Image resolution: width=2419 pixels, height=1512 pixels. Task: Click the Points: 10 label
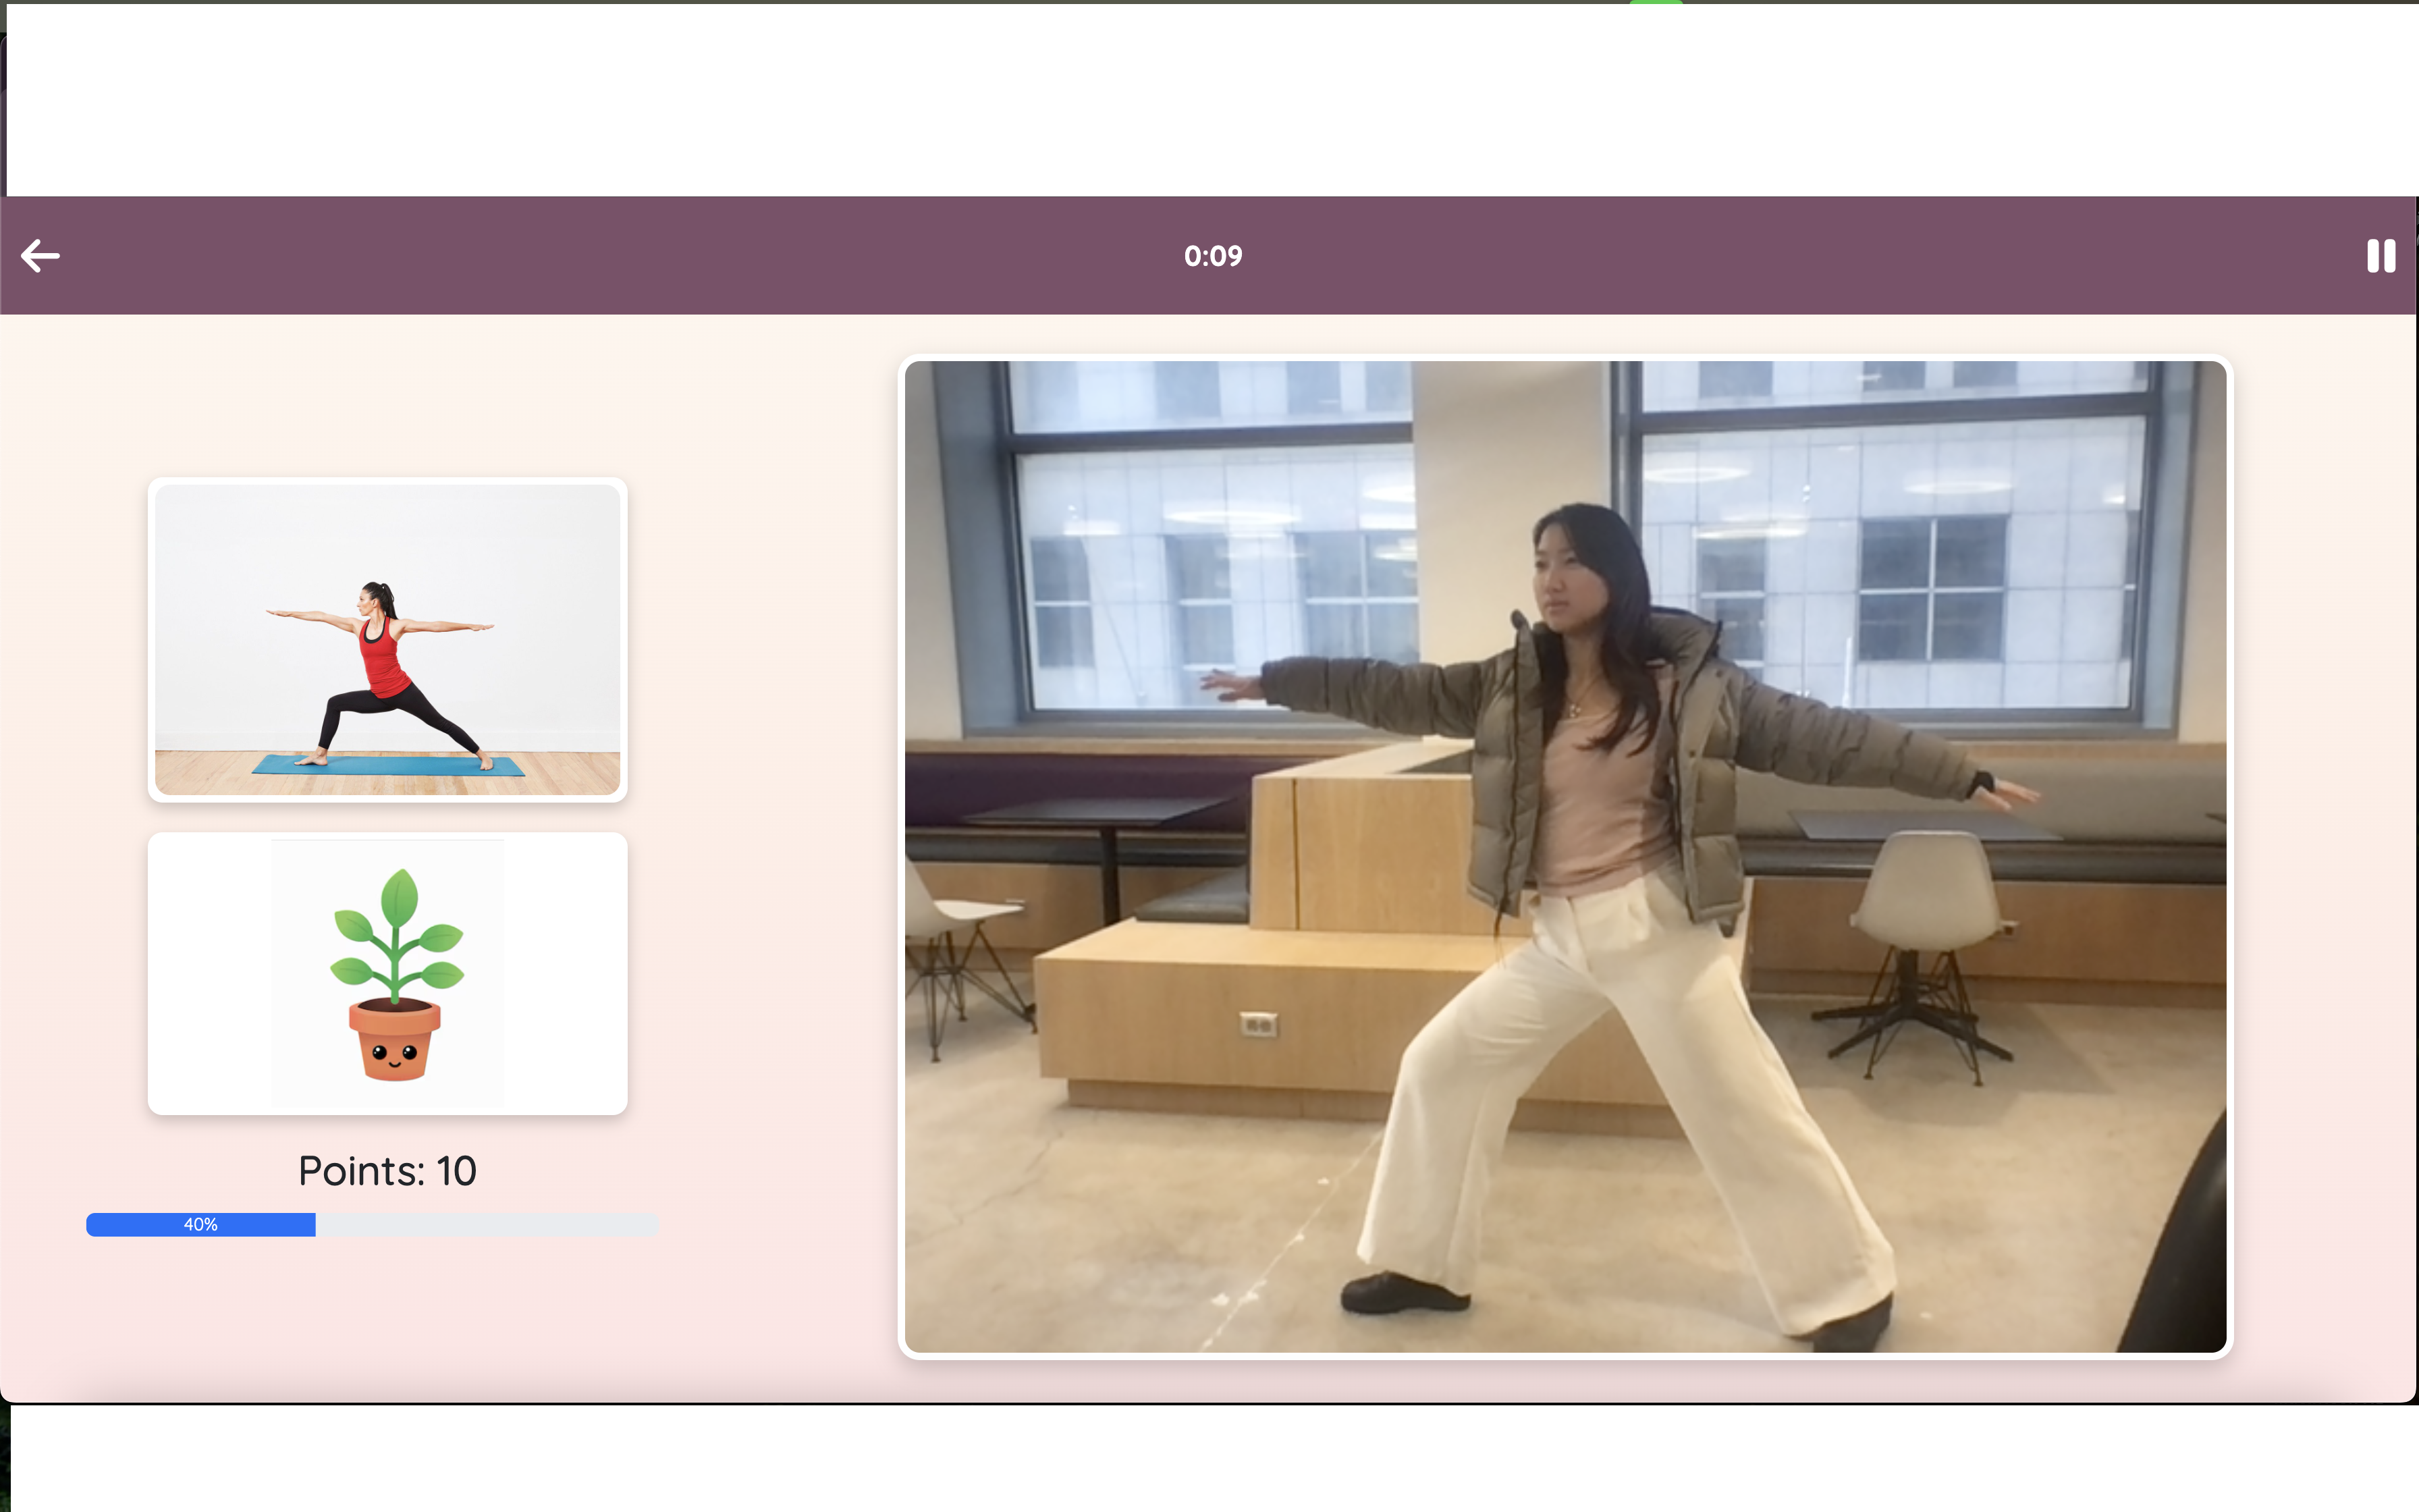tap(388, 1171)
